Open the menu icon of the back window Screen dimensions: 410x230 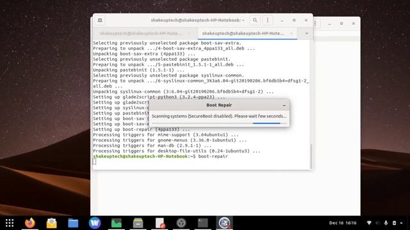(316, 24)
